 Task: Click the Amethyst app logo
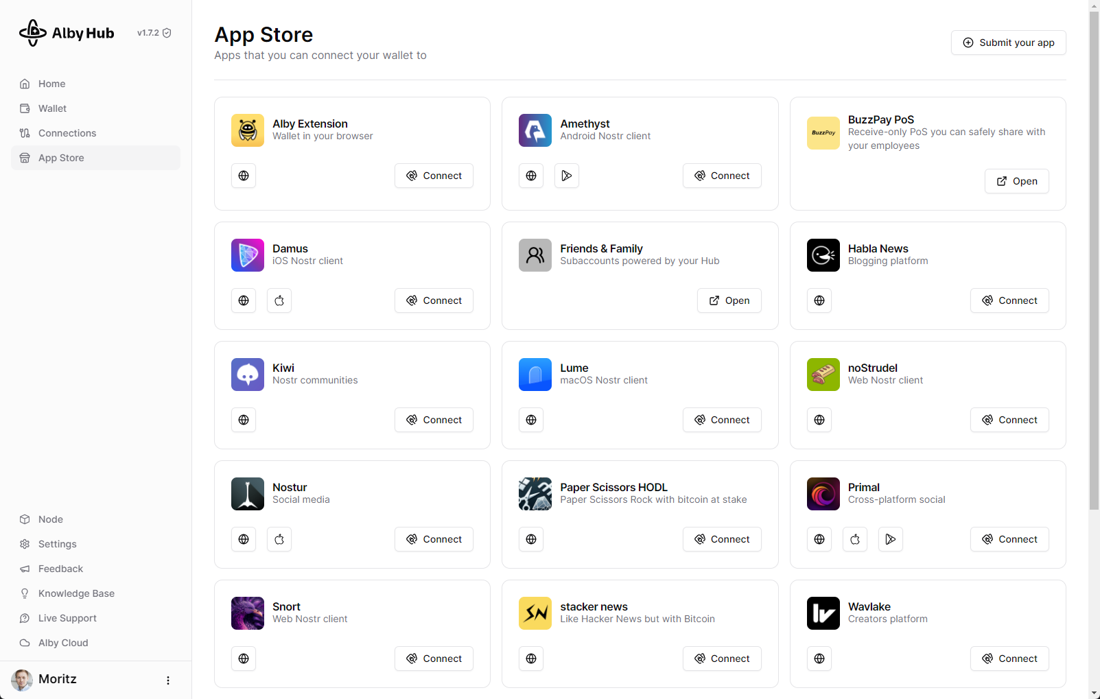pos(535,130)
